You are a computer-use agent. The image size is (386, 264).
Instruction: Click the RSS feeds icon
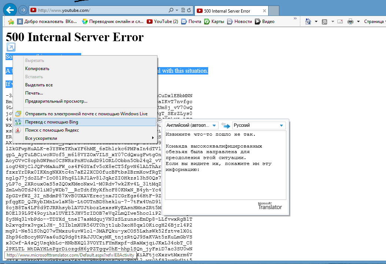tap(325, 22)
